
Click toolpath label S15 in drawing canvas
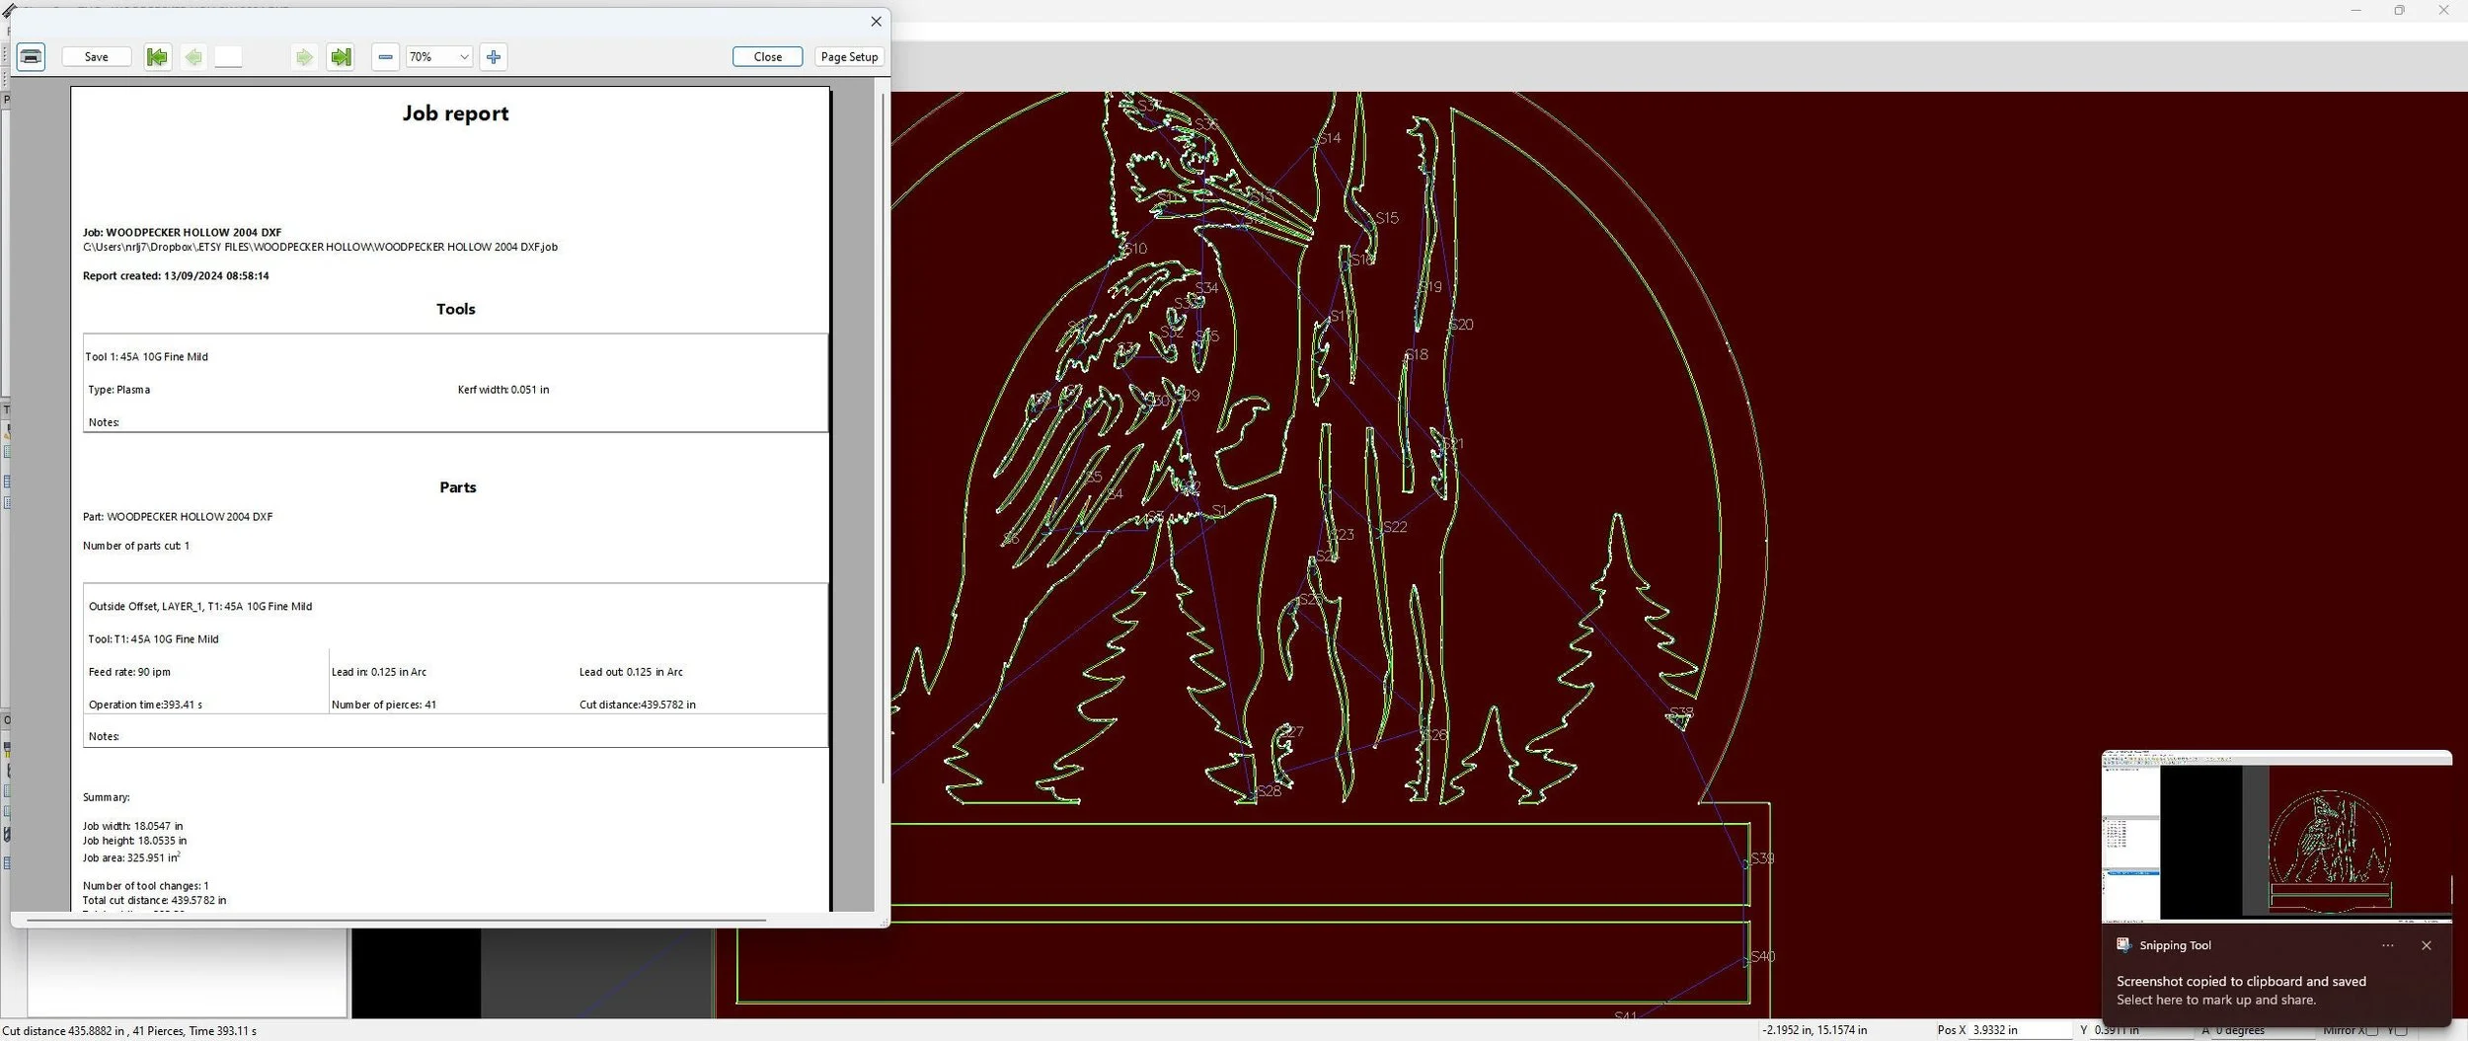pyautogui.click(x=1386, y=218)
